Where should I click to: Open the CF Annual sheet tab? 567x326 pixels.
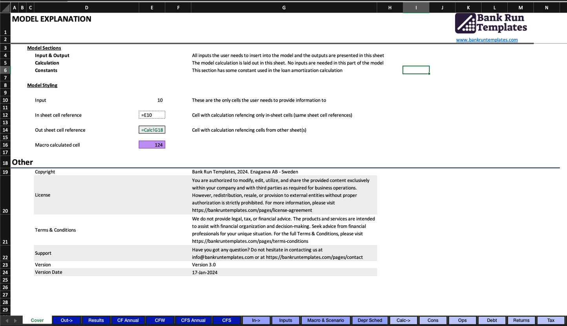pyautogui.click(x=128, y=320)
